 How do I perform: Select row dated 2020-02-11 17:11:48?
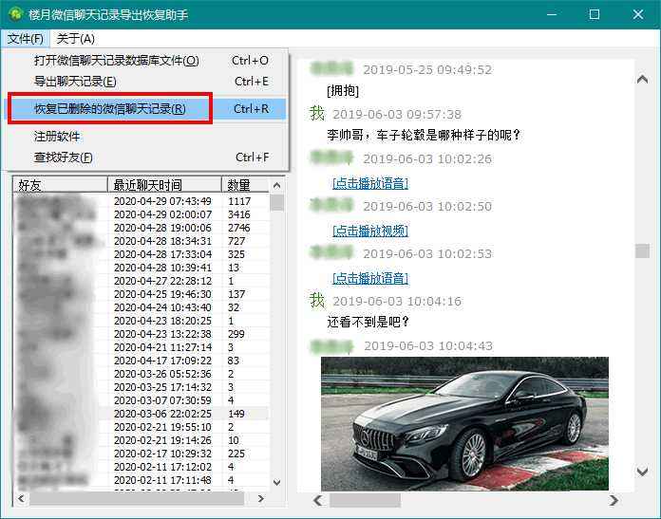142,480
